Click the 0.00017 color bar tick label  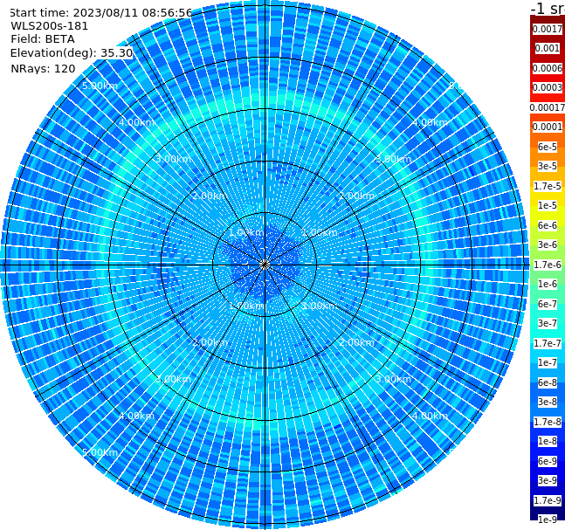(x=548, y=107)
